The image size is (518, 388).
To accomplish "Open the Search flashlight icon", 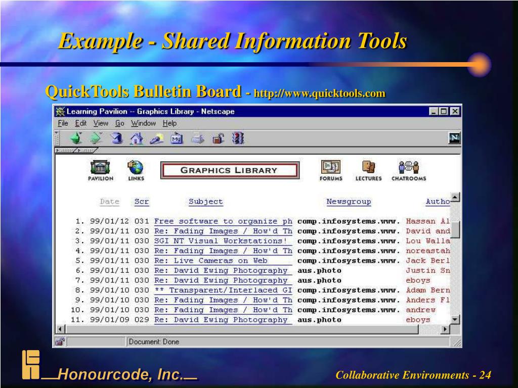I will tap(157, 138).
